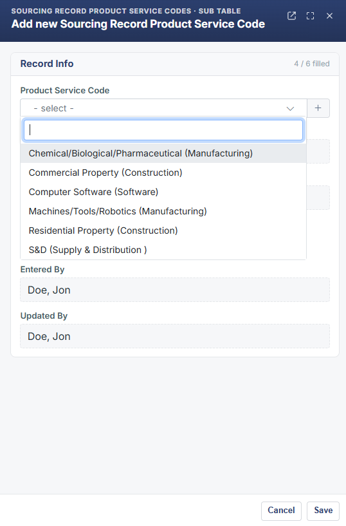Click the Product Service Code field label
This screenshot has width=346, height=526.
(65, 91)
